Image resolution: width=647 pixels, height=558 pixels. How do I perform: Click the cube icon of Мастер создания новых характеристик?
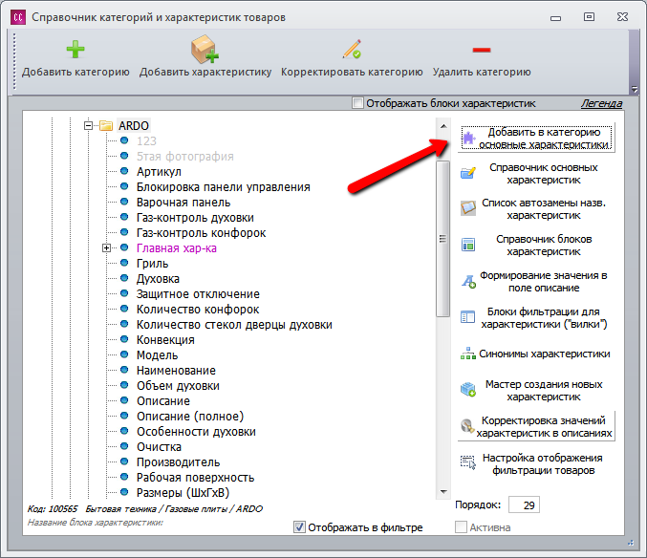pos(468,389)
